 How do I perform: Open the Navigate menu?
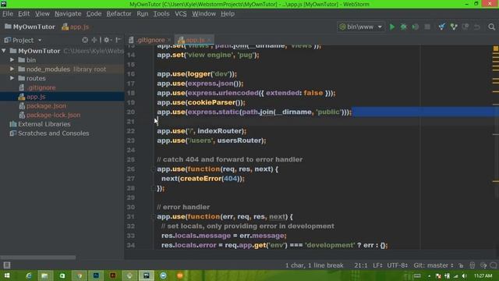68,14
